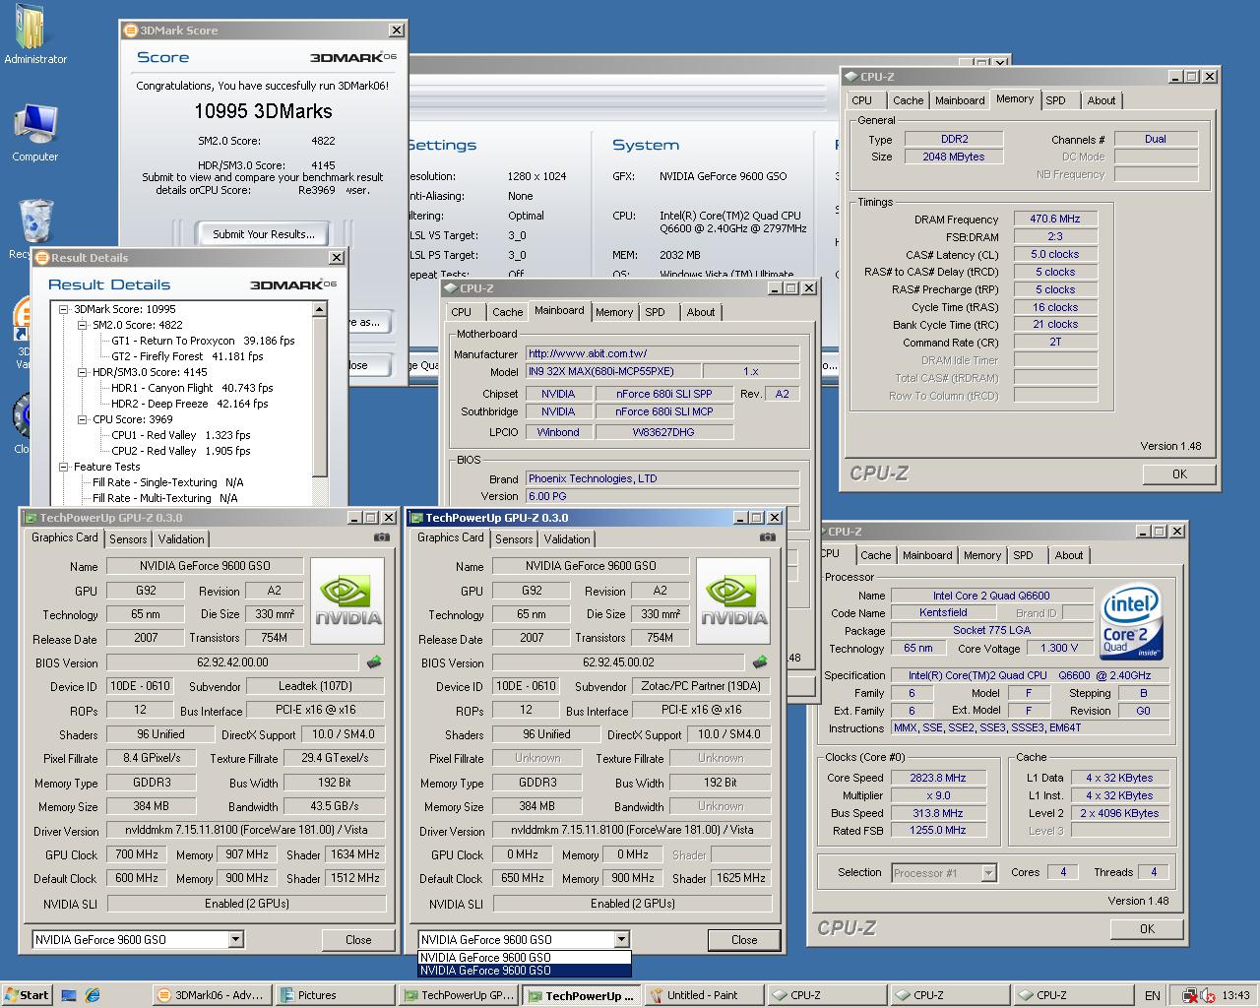Click OK in CPU-Z Memory window
1260x1008 pixels.
tap(1179, 473)
